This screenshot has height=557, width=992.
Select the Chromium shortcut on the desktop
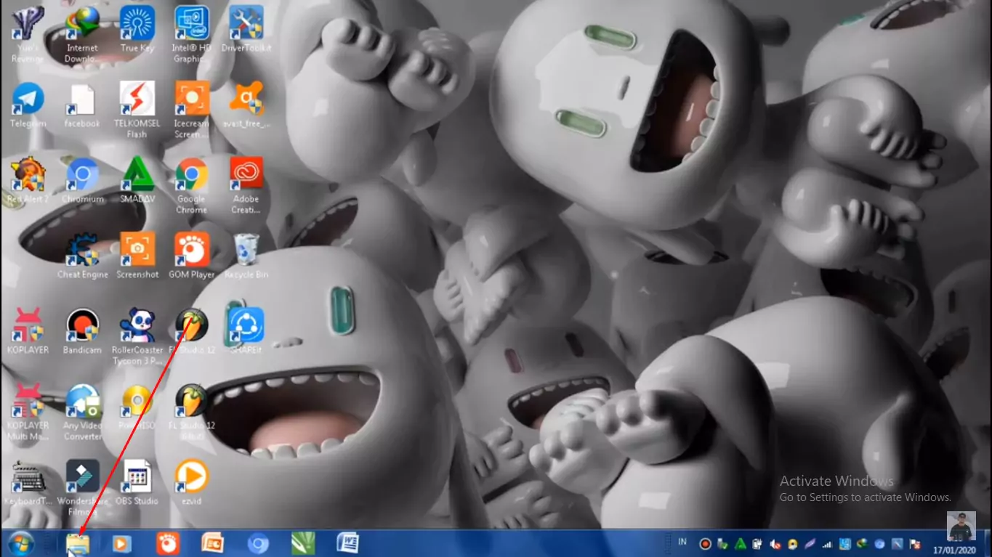click(82, 182)
